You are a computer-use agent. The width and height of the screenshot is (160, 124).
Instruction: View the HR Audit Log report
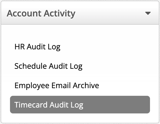tap(37, 47)
